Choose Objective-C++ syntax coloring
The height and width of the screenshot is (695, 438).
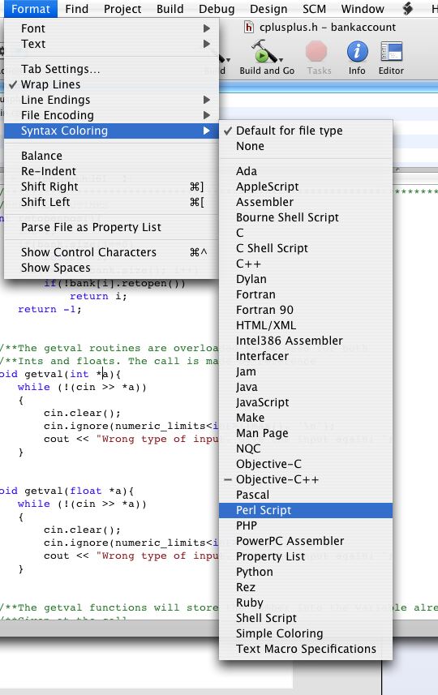click(x=306, y=479)
